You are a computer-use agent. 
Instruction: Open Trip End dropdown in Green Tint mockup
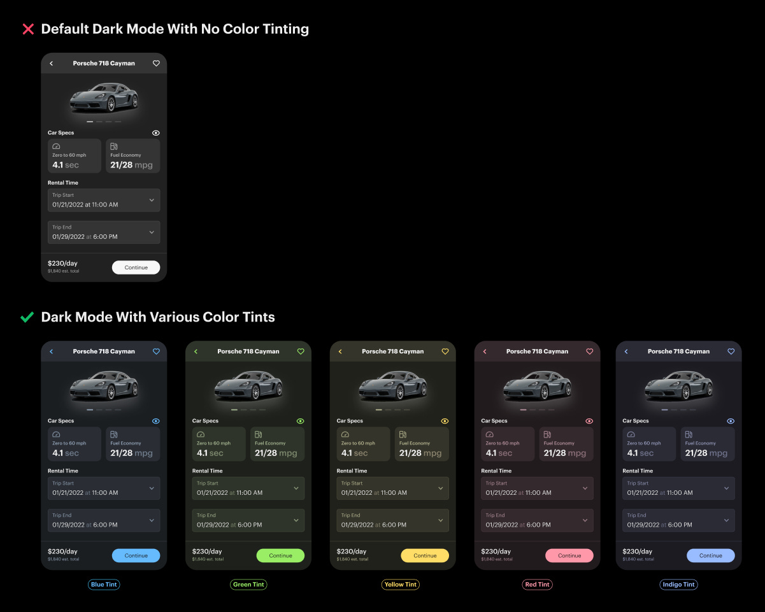coord(248,520)
